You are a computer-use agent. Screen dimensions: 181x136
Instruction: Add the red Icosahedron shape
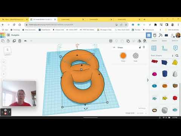pos(175,98)
